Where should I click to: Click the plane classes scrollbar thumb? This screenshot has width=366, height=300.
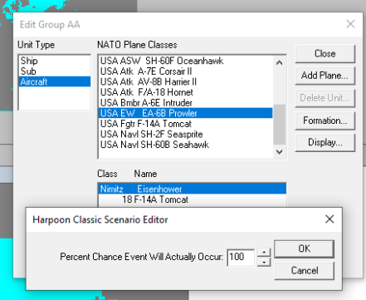click(279, 125)
